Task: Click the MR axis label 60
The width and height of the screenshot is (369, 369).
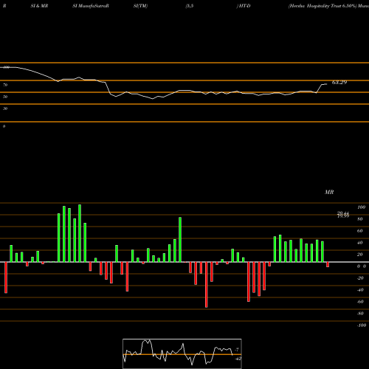Action: point(359,231)
